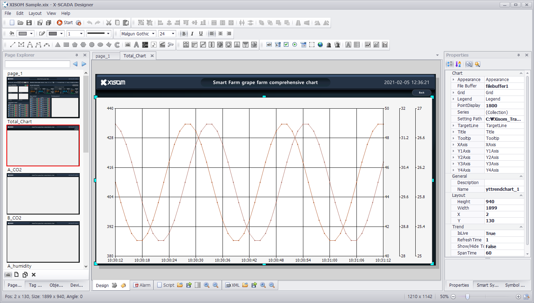534x303 pixels.
Task: Insert a security camera object
Action: 171,45
